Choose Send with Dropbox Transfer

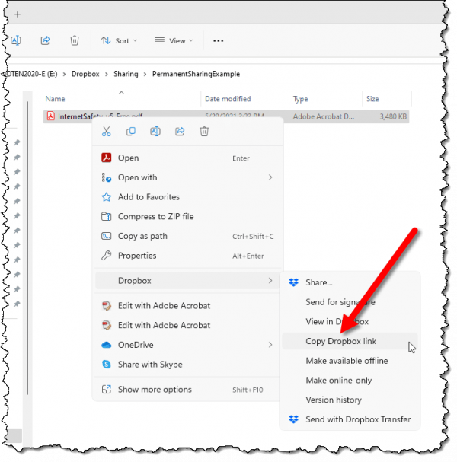point(350,419)
